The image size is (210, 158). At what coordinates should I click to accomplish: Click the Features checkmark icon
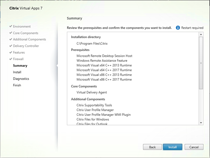pos(11,52)
